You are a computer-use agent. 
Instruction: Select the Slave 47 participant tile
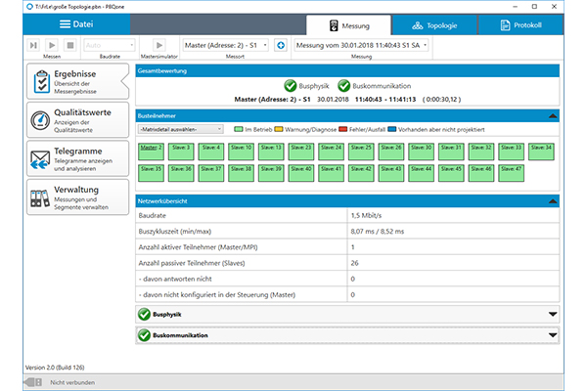point(512,173)
